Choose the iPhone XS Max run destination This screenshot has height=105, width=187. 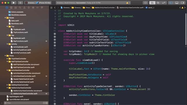coord(44,3)
